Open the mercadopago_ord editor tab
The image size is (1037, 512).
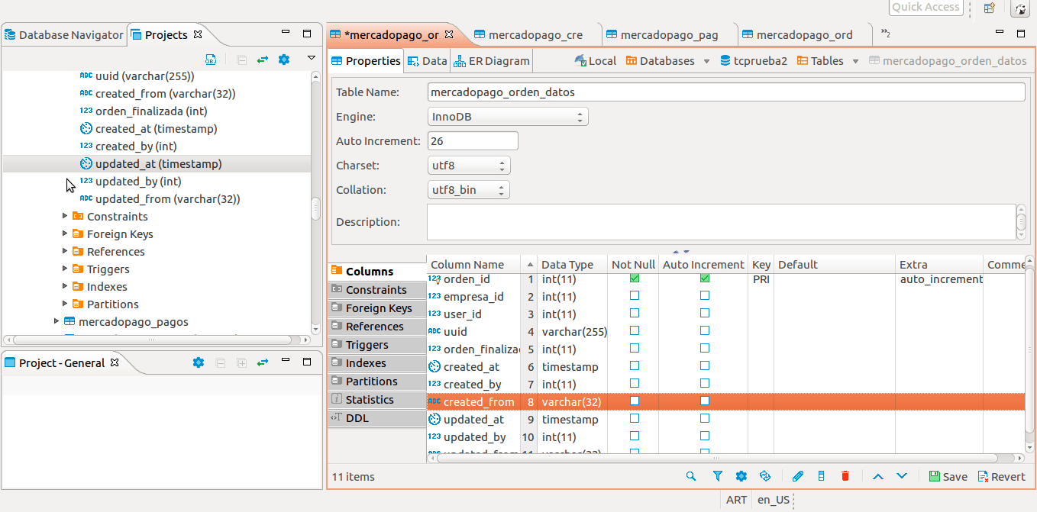tap(797, 34)
